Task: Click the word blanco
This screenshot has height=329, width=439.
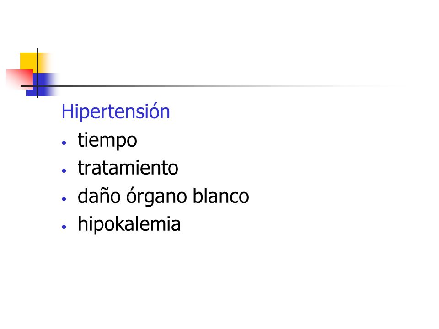Action: pyautogui.click(x=221, y=196)
